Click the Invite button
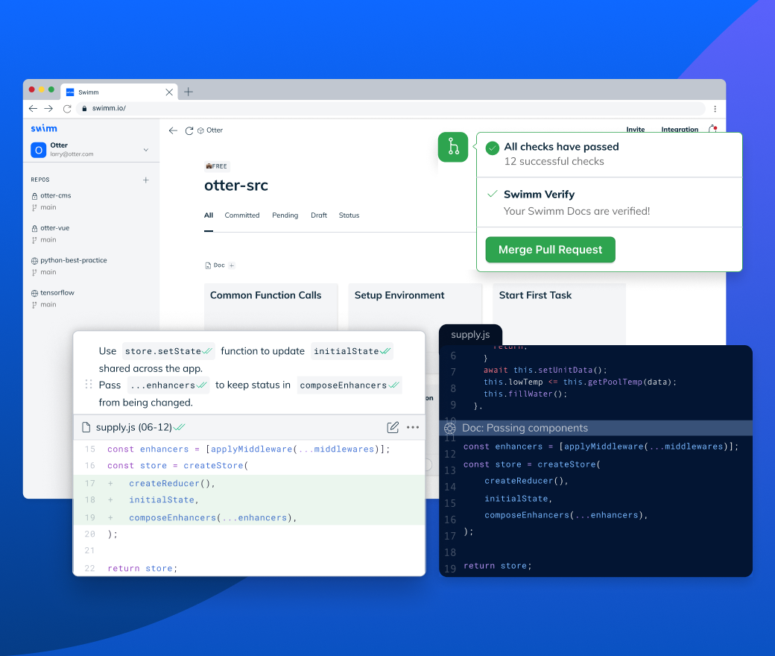This screenshot has height=656, width=775. click(x=636, y=130)
